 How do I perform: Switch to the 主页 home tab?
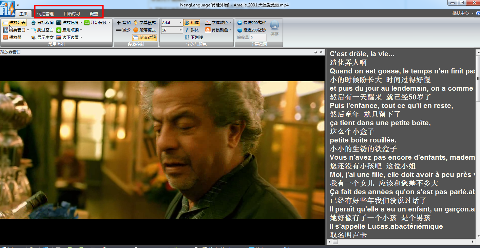[x=23, y=14]
